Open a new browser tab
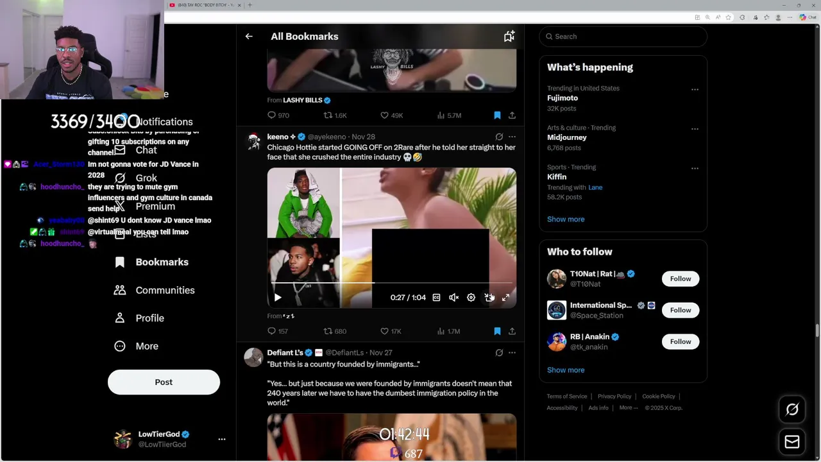Image resolution: width=821 pixels, height=462 pixels. (250, 5)
